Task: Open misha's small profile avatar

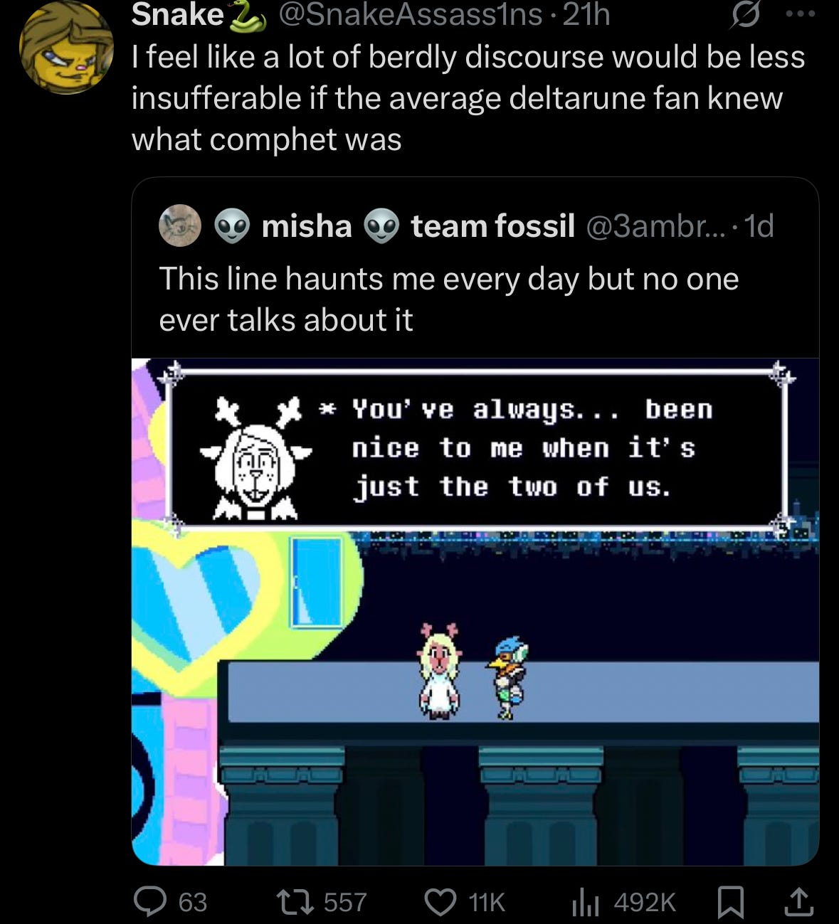Action: (179, 225)
